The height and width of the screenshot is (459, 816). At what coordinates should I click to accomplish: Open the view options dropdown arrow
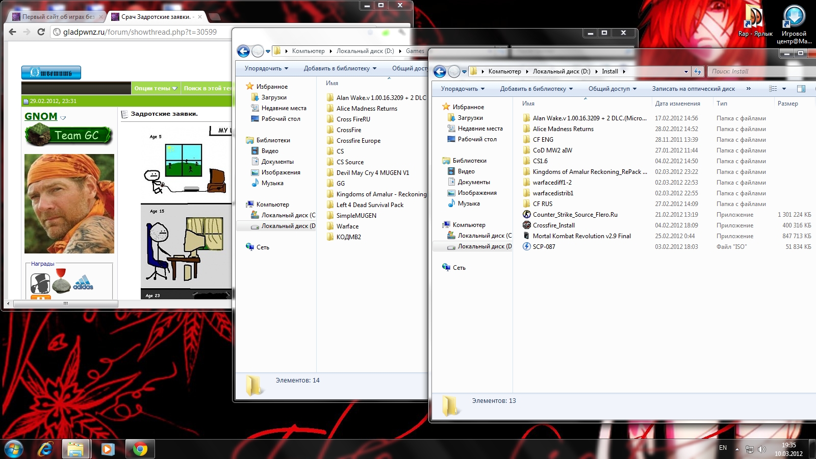coord(784,89)
